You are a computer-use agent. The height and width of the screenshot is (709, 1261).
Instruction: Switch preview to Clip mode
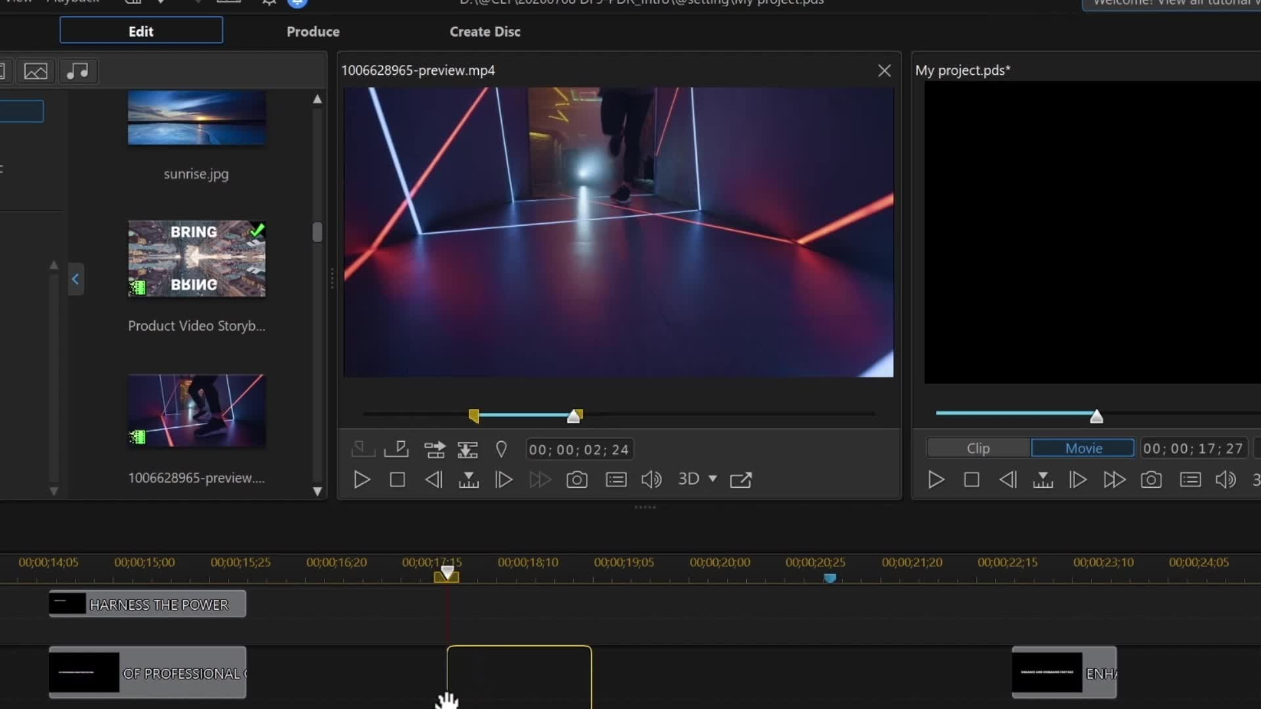978,448
